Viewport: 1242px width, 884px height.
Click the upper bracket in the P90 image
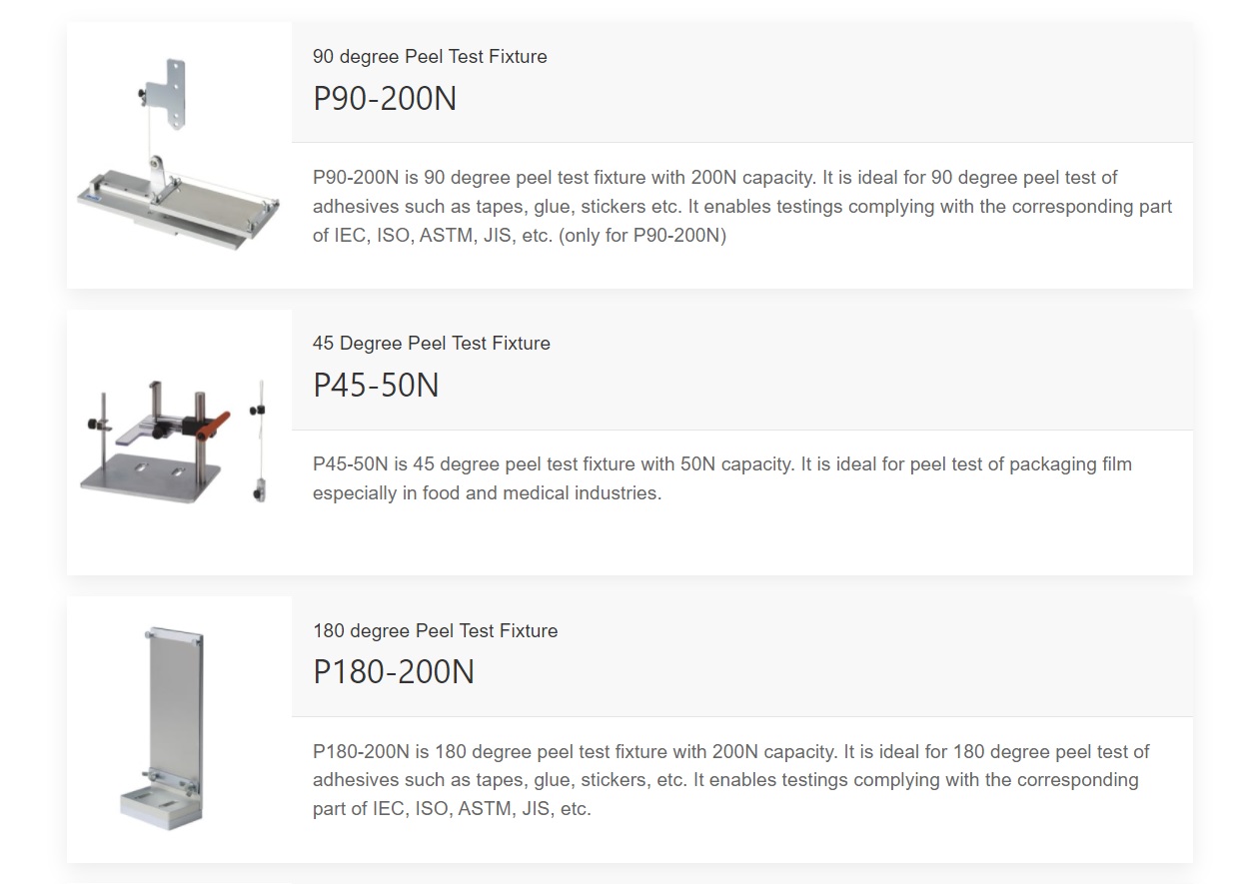173,93
